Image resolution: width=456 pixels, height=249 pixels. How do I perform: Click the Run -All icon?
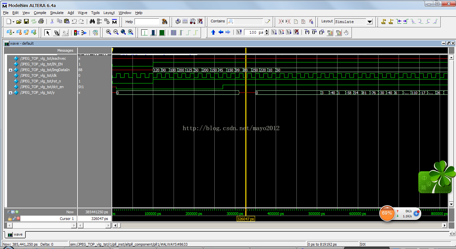pyautogui.click(x=289, y=32)
